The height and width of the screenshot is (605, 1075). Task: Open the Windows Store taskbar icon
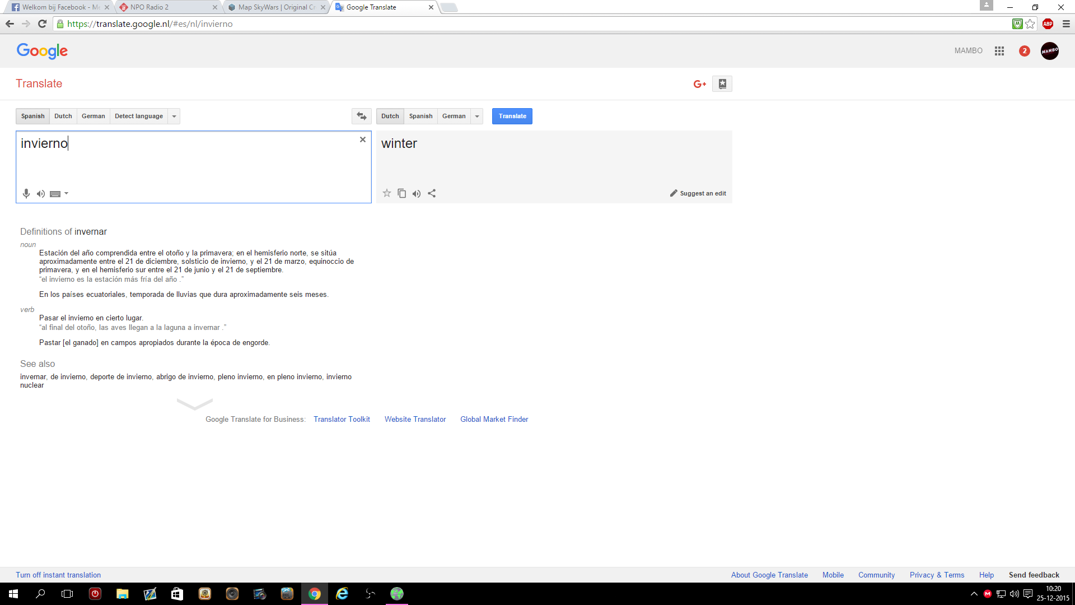coord(177,594)
